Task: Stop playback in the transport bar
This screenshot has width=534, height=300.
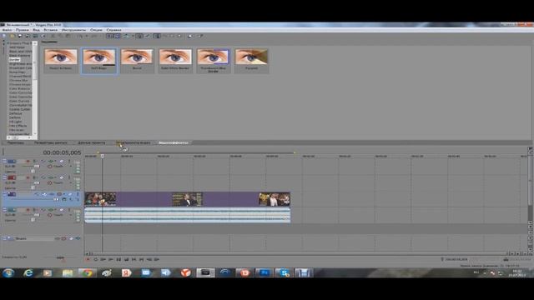Action: 126,259
